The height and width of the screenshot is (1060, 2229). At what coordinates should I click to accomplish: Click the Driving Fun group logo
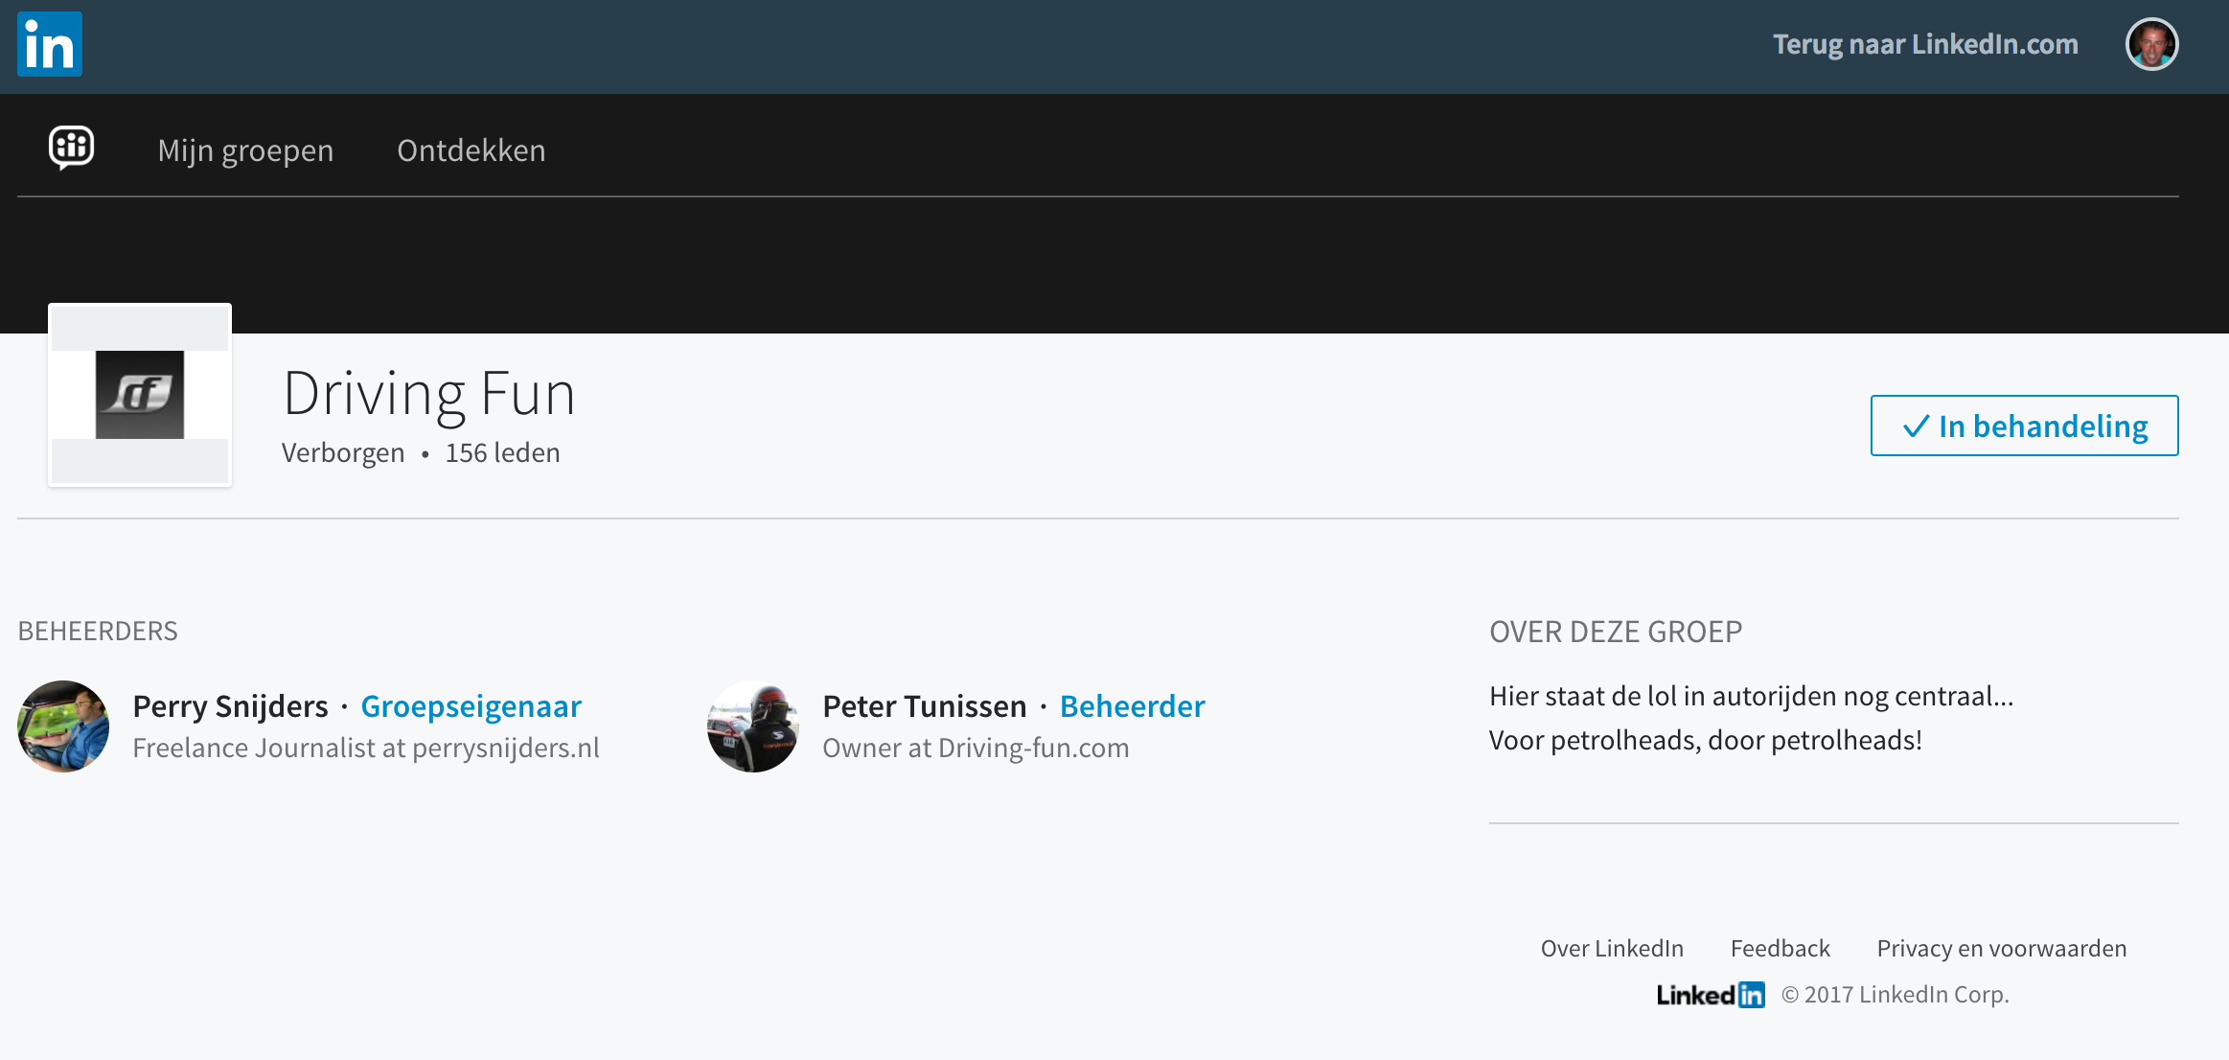140,395
